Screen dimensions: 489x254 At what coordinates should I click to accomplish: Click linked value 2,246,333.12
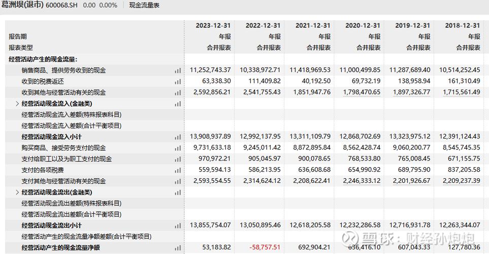click(x=362, y=181)
